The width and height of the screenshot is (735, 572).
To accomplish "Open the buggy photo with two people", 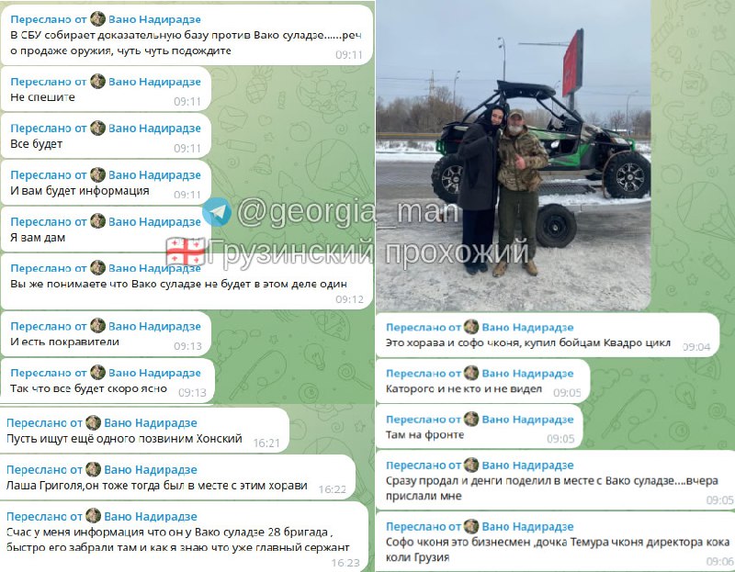I will click(514, 155).
